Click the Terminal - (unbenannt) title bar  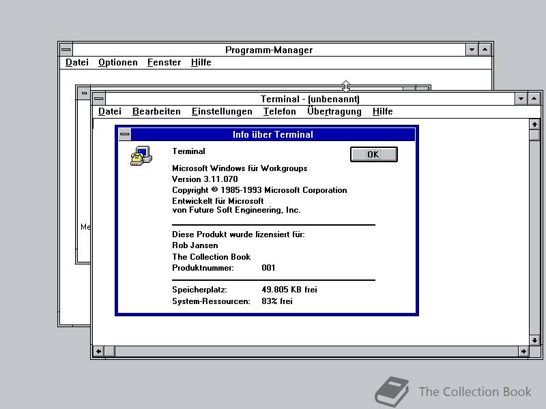coord(310,99)
